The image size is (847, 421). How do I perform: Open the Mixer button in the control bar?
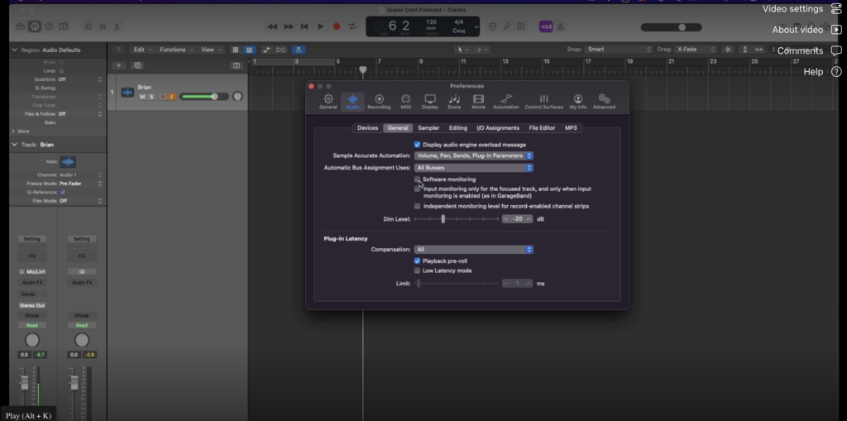coord(103,26)
